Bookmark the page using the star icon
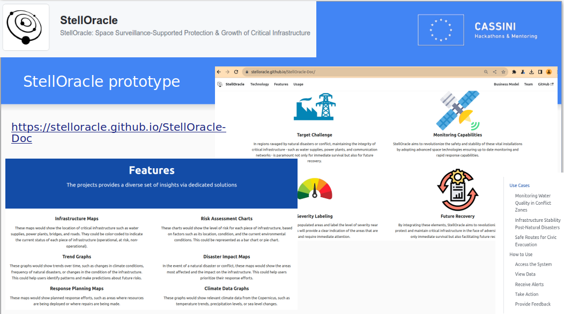The width and height of the screenshot is (564, 314). (503, 72)
